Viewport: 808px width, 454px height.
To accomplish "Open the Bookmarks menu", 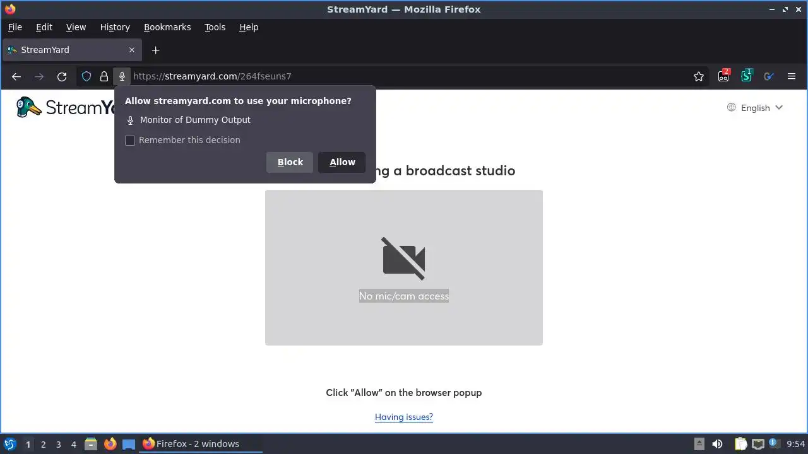I will tap(167, 27).
